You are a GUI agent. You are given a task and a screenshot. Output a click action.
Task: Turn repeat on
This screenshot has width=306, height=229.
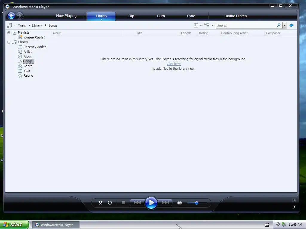(110, 203)
